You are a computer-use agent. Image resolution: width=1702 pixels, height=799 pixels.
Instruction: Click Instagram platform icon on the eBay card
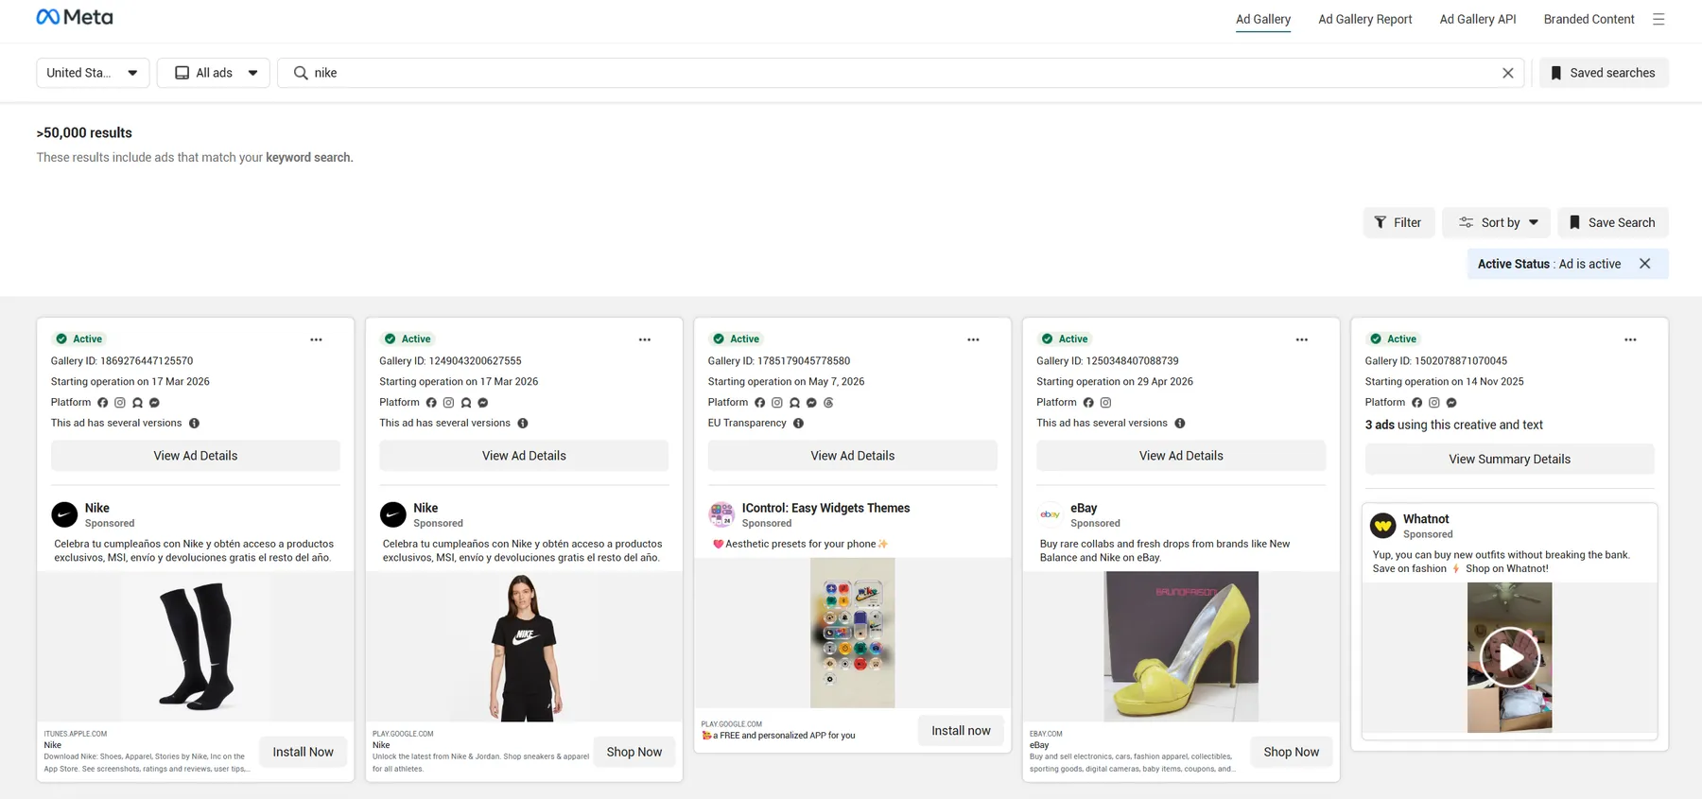coord(1105,403)
